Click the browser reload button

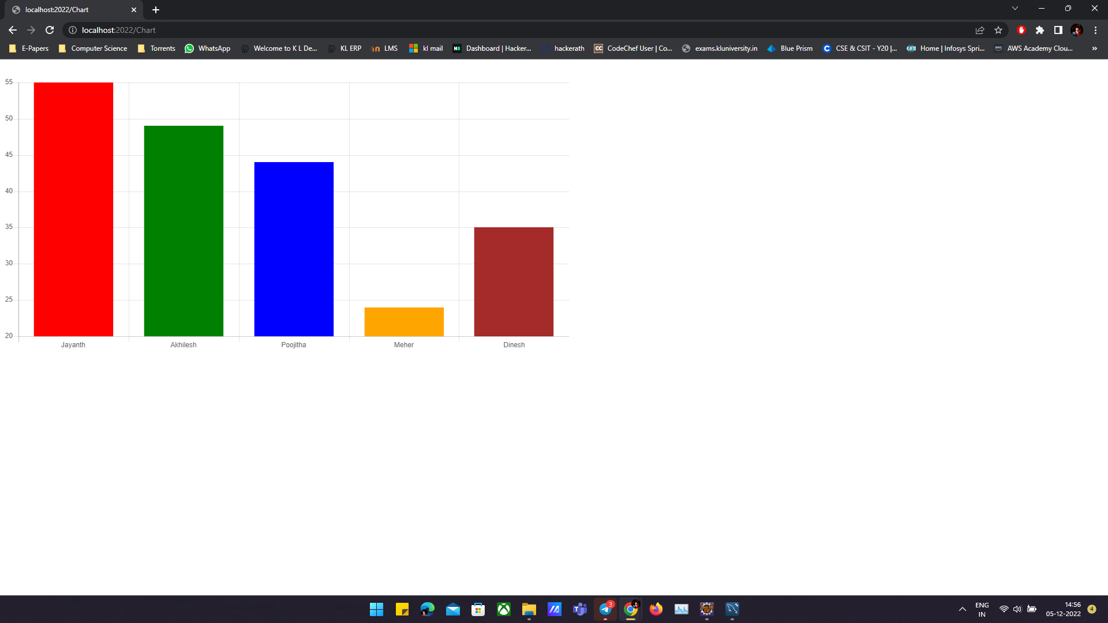(x=50, y=30)
